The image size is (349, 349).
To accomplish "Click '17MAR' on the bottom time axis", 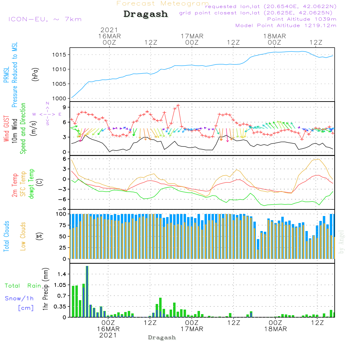I will pyautogui.click(x=192, y=329).
